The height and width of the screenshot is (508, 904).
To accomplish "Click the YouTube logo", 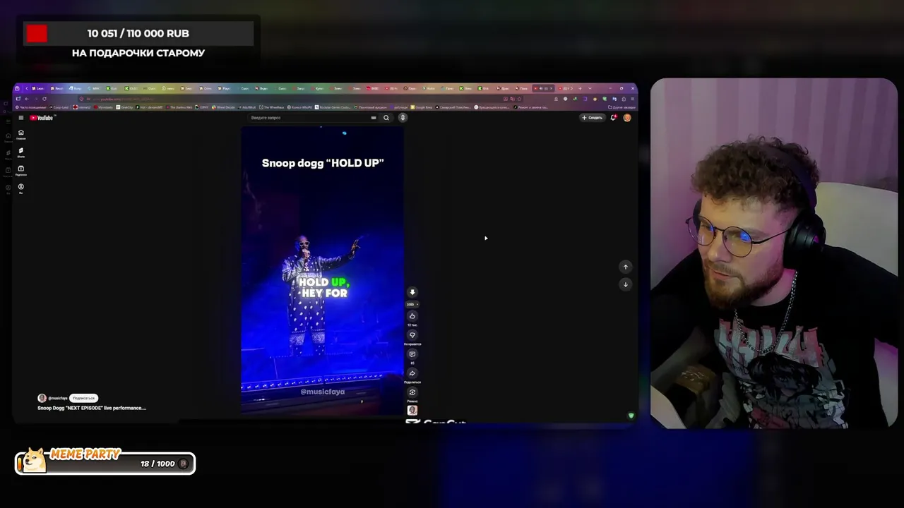I will (42, 118).
